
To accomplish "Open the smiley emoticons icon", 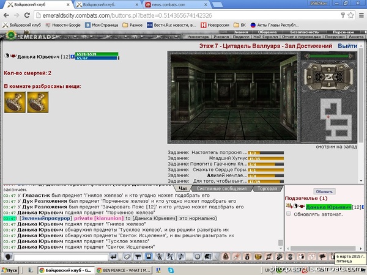I will (x=198, y=257).
